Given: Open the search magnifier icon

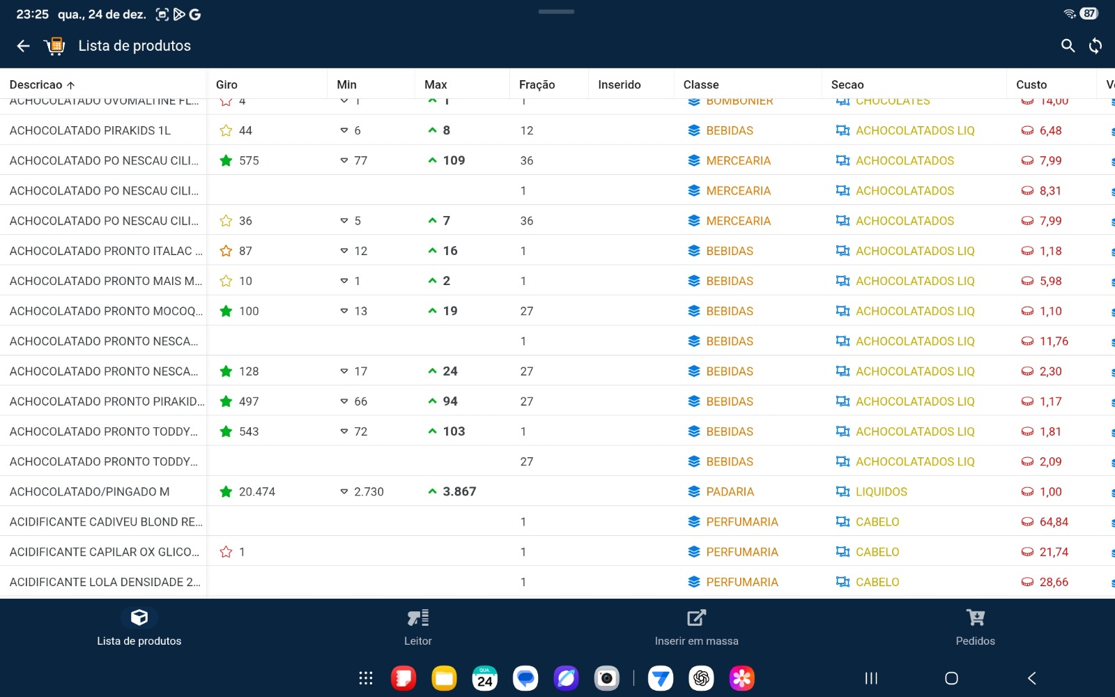Looking at the screenshot, I should [1068, 46].
